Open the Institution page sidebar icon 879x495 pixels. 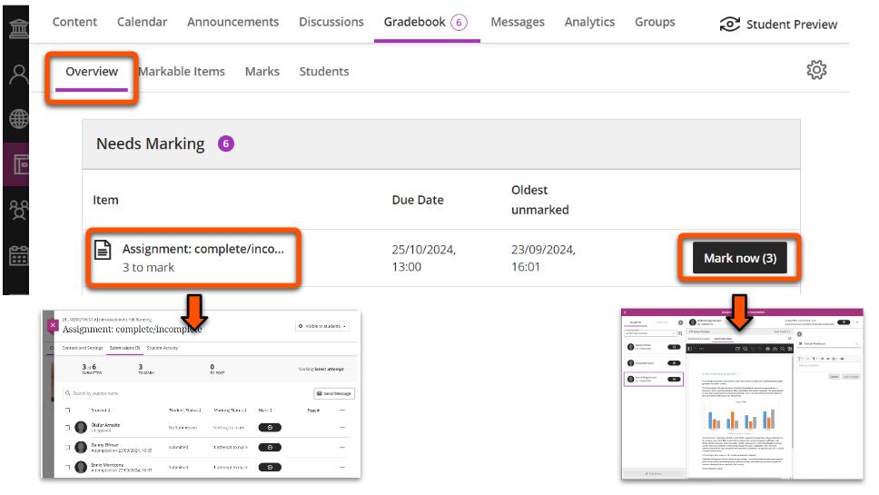pyautogui.click(x=18, y=27)
